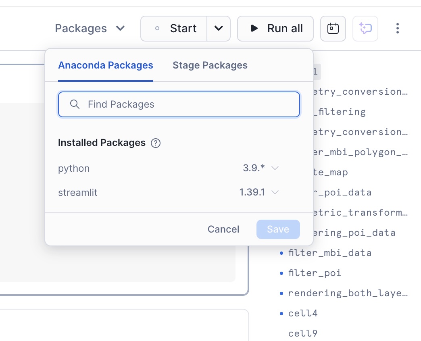Click the play icon in Run all

[254, 29]
